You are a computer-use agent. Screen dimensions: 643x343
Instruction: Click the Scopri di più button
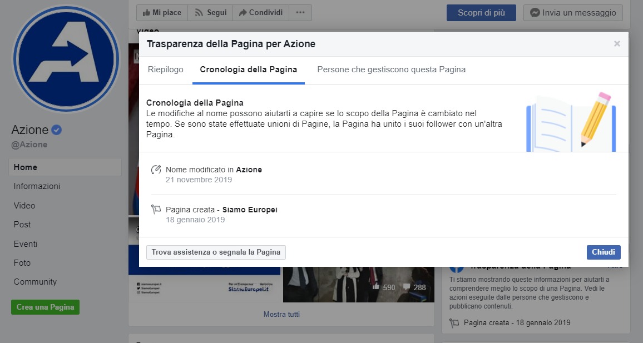[481, 13]
